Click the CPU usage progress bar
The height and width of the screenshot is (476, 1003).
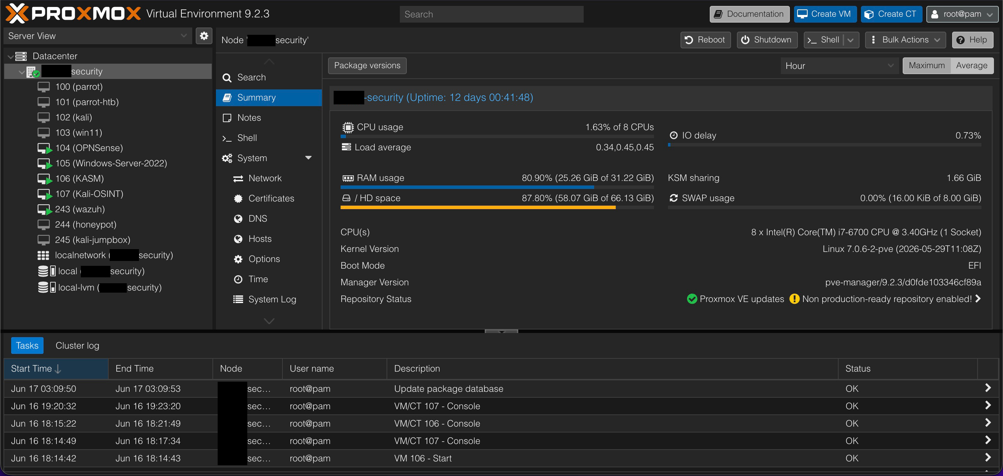click(497, 136)
